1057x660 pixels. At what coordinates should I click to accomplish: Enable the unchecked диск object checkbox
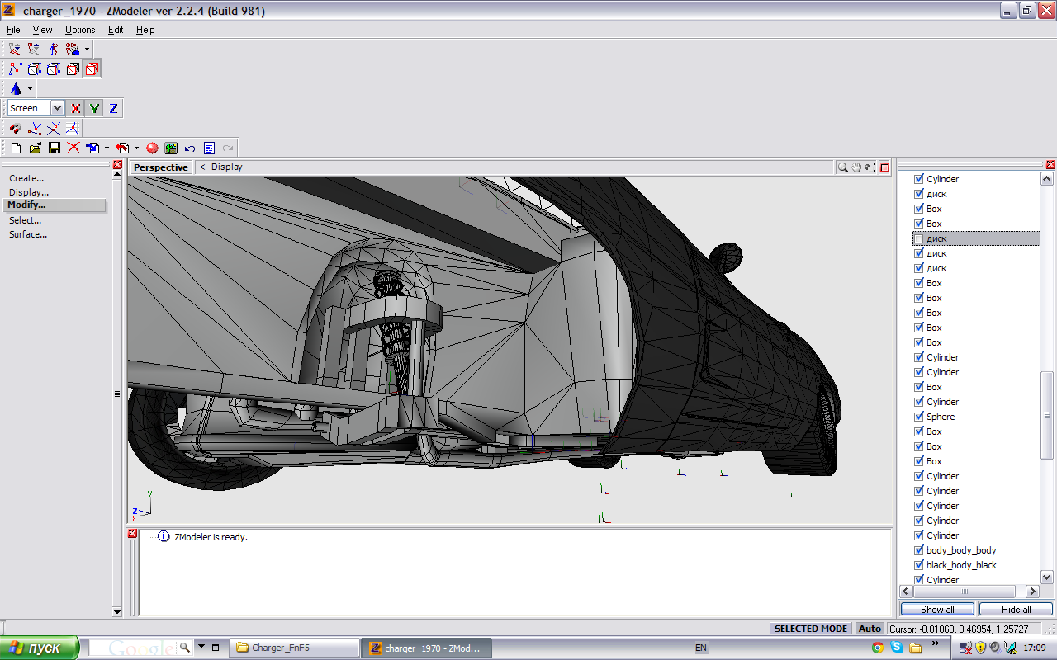[918, 238]
